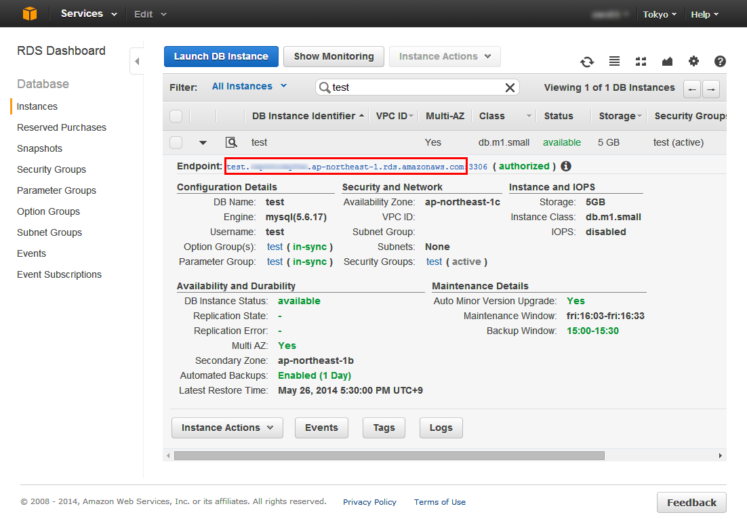Viewport: 747px width, 519px height.
Task: Clear the search filter with the X
Action: [510, 87]
